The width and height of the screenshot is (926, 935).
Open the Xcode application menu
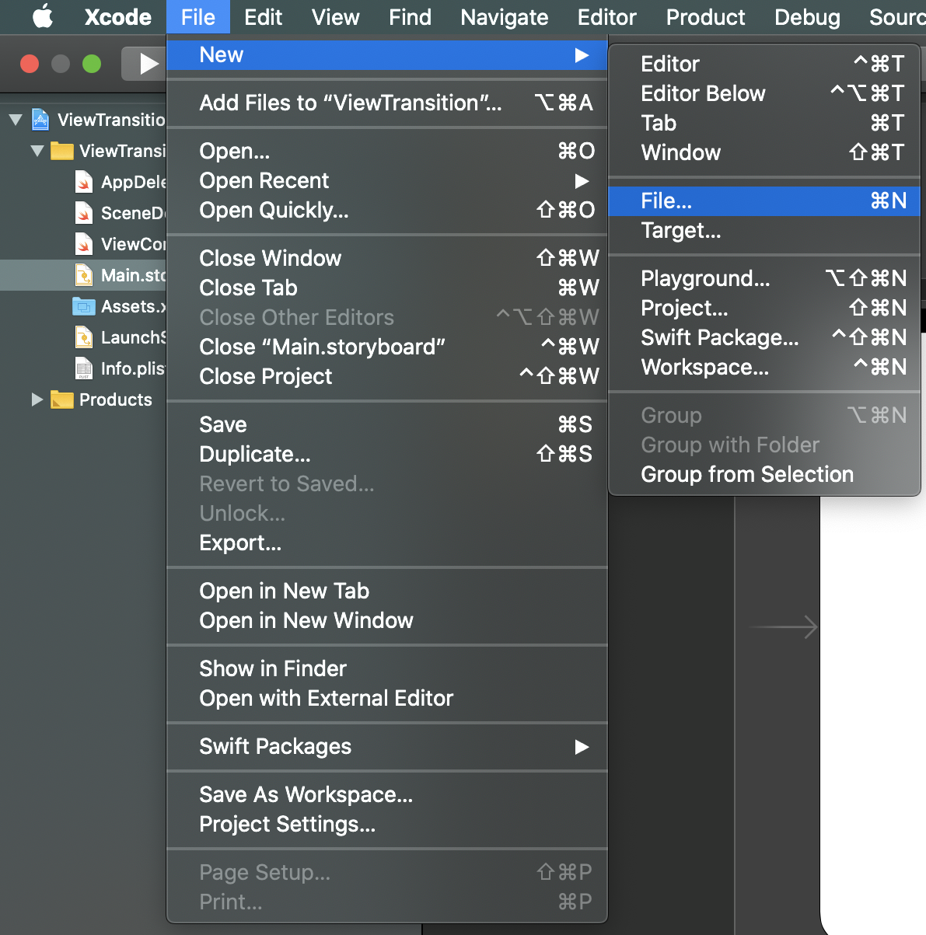coord(118,17)
